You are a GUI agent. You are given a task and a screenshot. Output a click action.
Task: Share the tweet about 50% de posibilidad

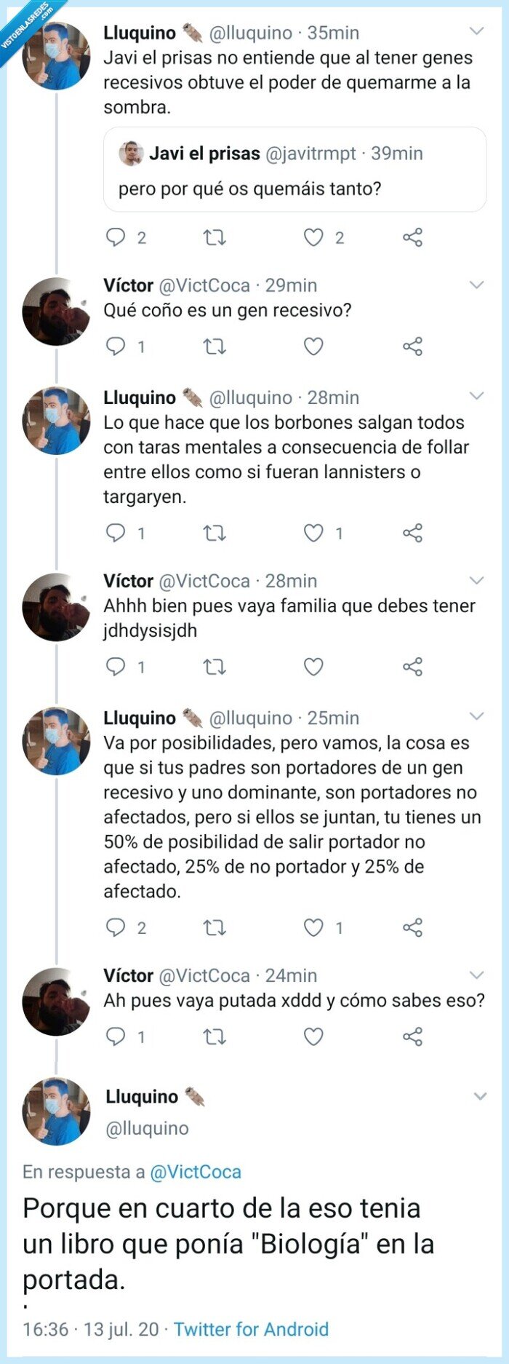[x=413, y=927]
